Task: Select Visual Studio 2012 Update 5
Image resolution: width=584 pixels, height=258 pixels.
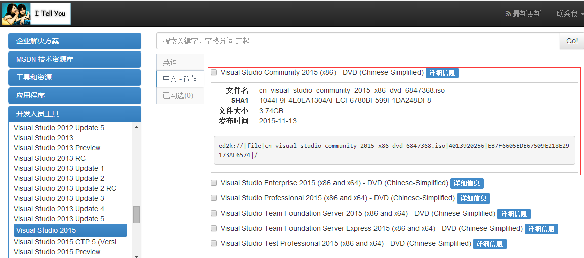Action: (x=59, y=128)
